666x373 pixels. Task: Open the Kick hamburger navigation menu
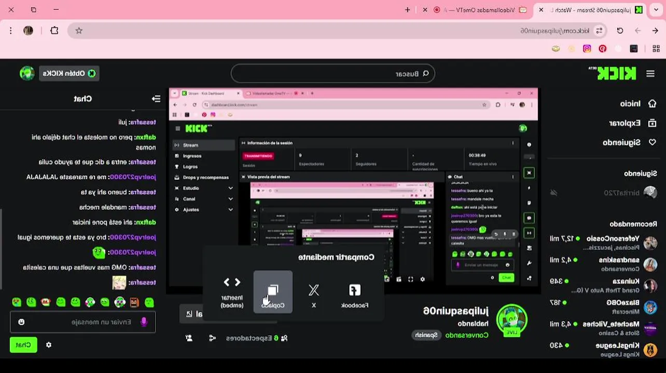point(650,74)
